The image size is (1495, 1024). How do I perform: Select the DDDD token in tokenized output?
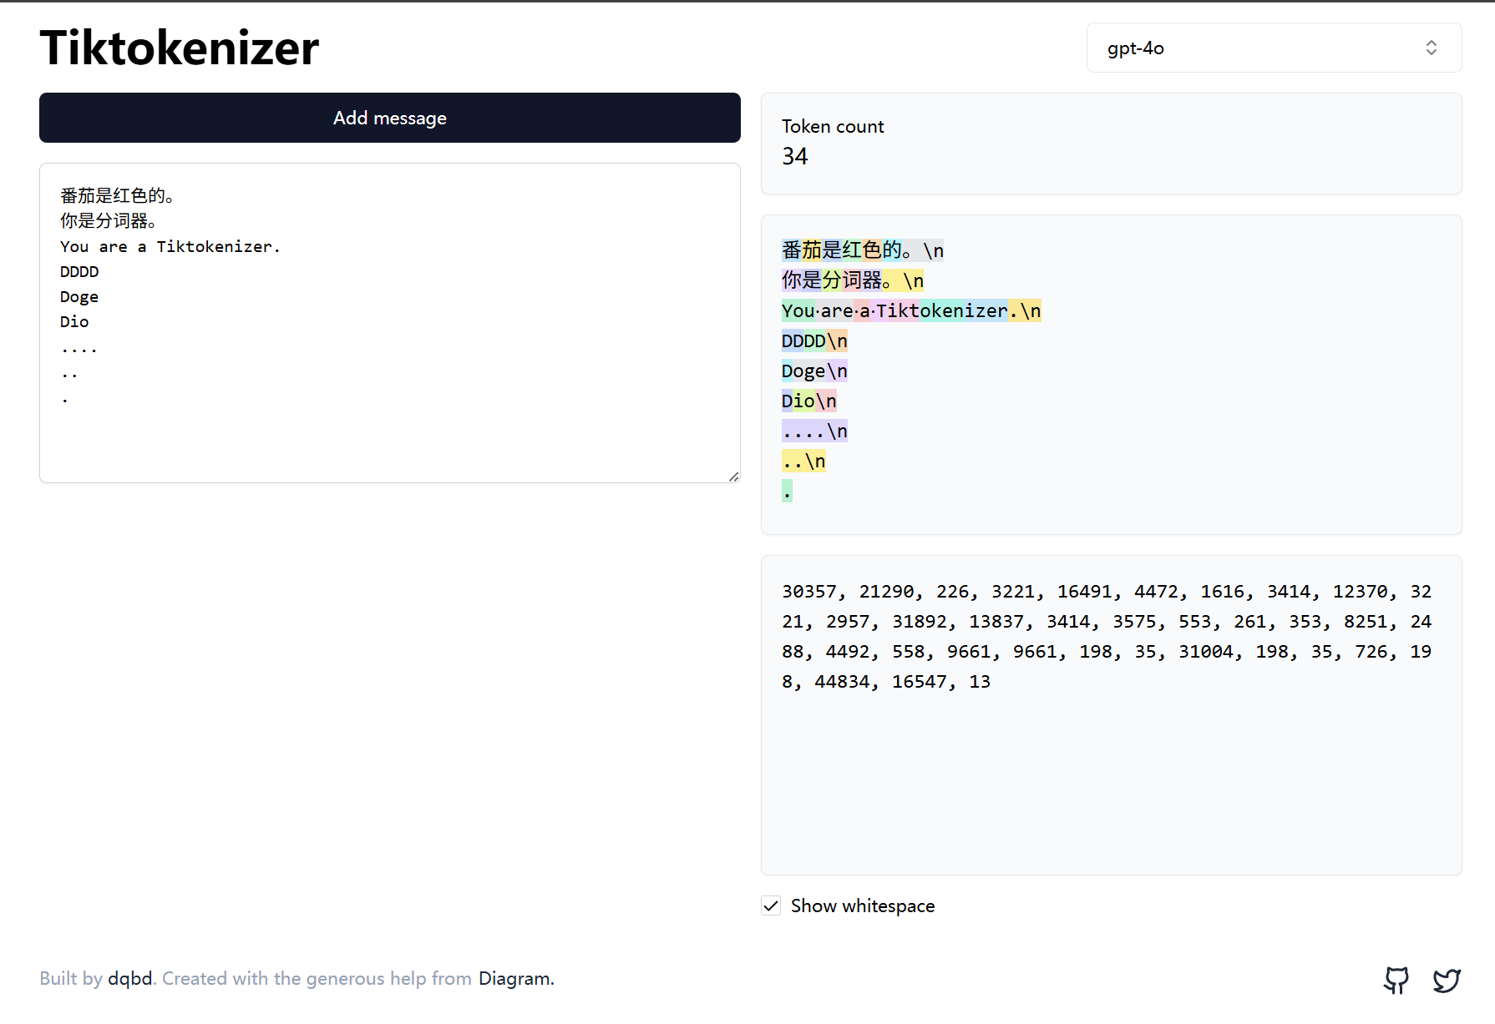(x=803, y=341)
